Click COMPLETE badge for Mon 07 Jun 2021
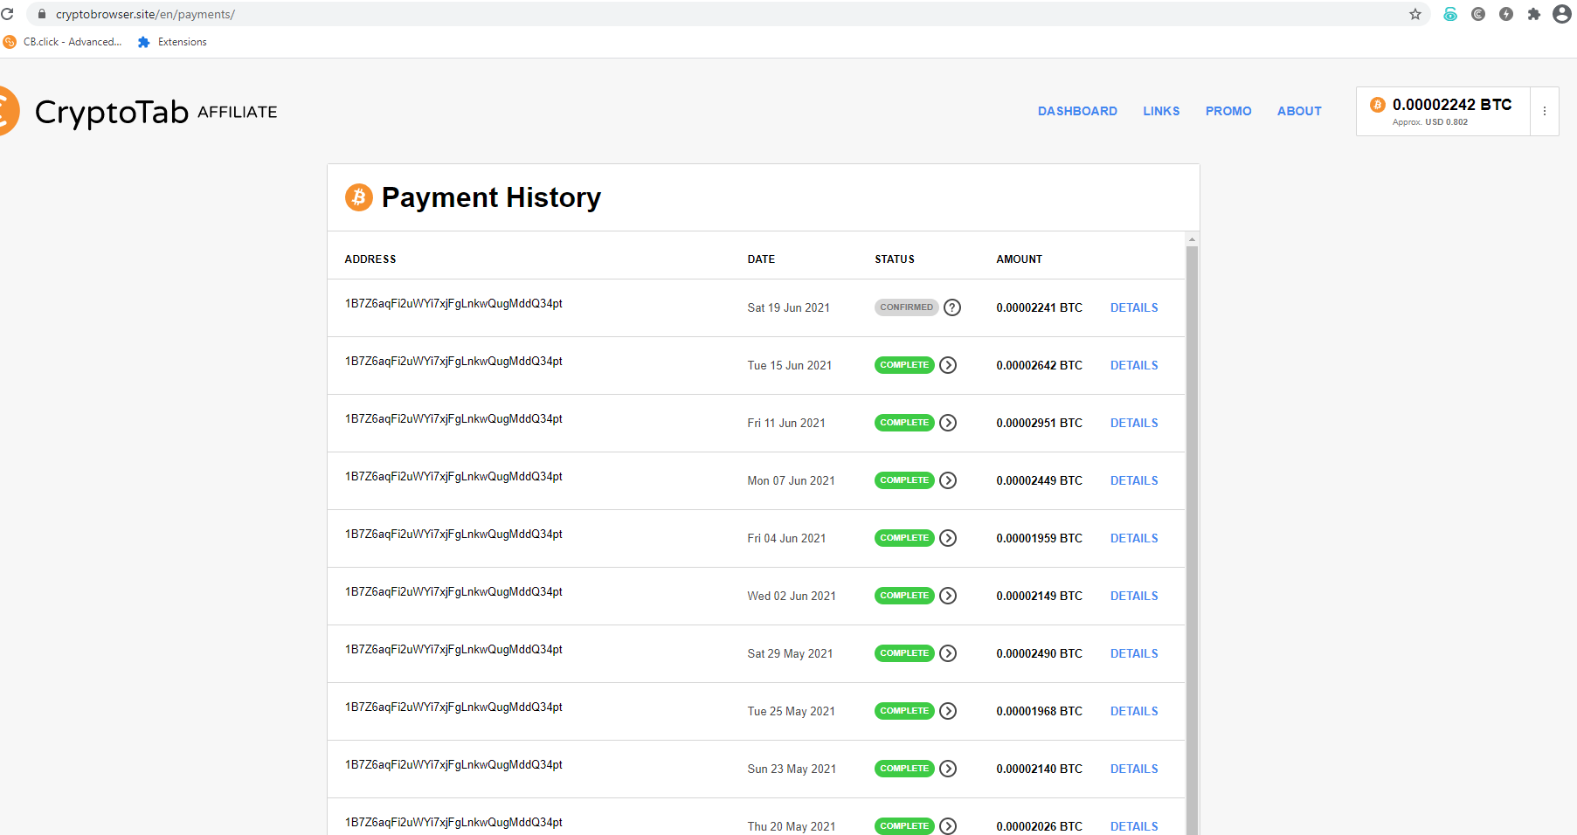The width and height of the screenshot is (1577, 835). click(x=904, y=480)
